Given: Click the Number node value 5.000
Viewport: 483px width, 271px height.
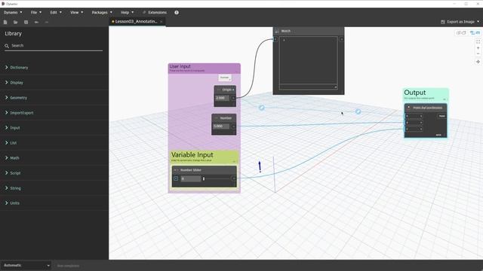Looking at the screenshot, I should coord(221,126).
